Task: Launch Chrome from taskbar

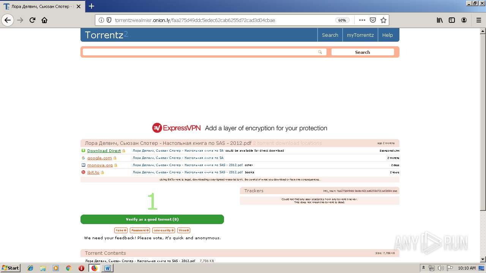Action: click(x=68, y=268)
